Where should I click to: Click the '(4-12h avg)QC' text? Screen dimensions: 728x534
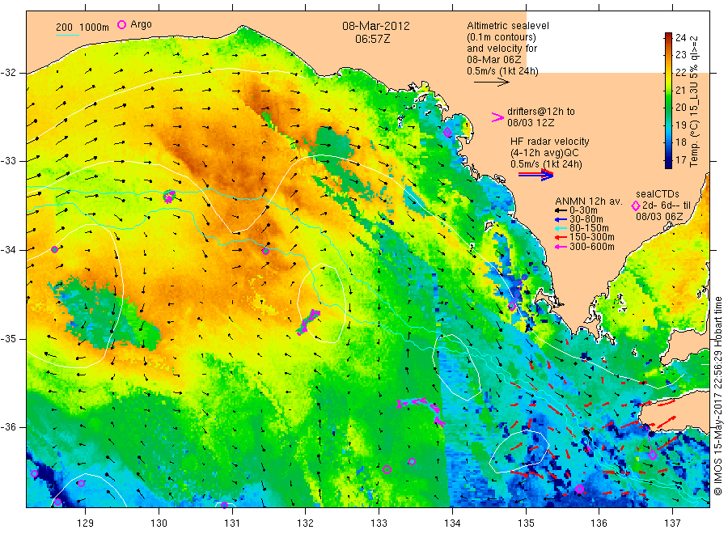click(x=544, y=153)
